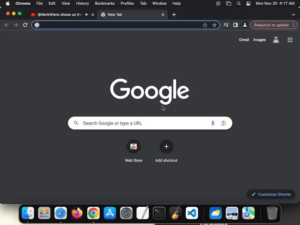Open Spotlight search in menu bar
The height and width of the screenshot is (225, 300).
pyautogui.click(x=238, y=4)
